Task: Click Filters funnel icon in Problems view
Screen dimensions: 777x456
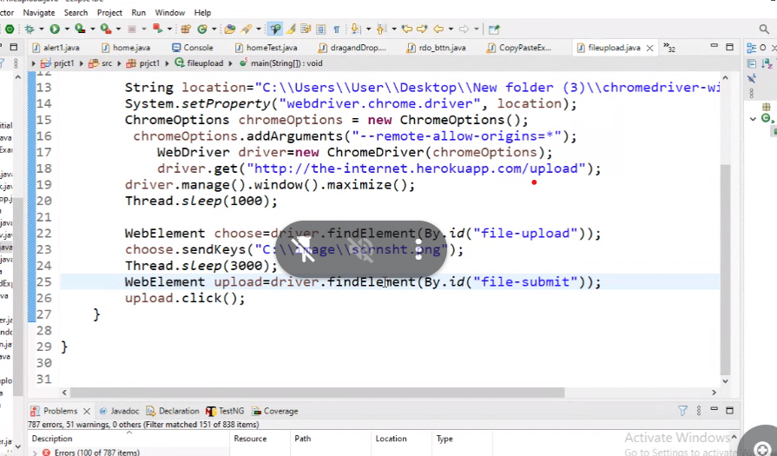Action: [x=683, y=410]
